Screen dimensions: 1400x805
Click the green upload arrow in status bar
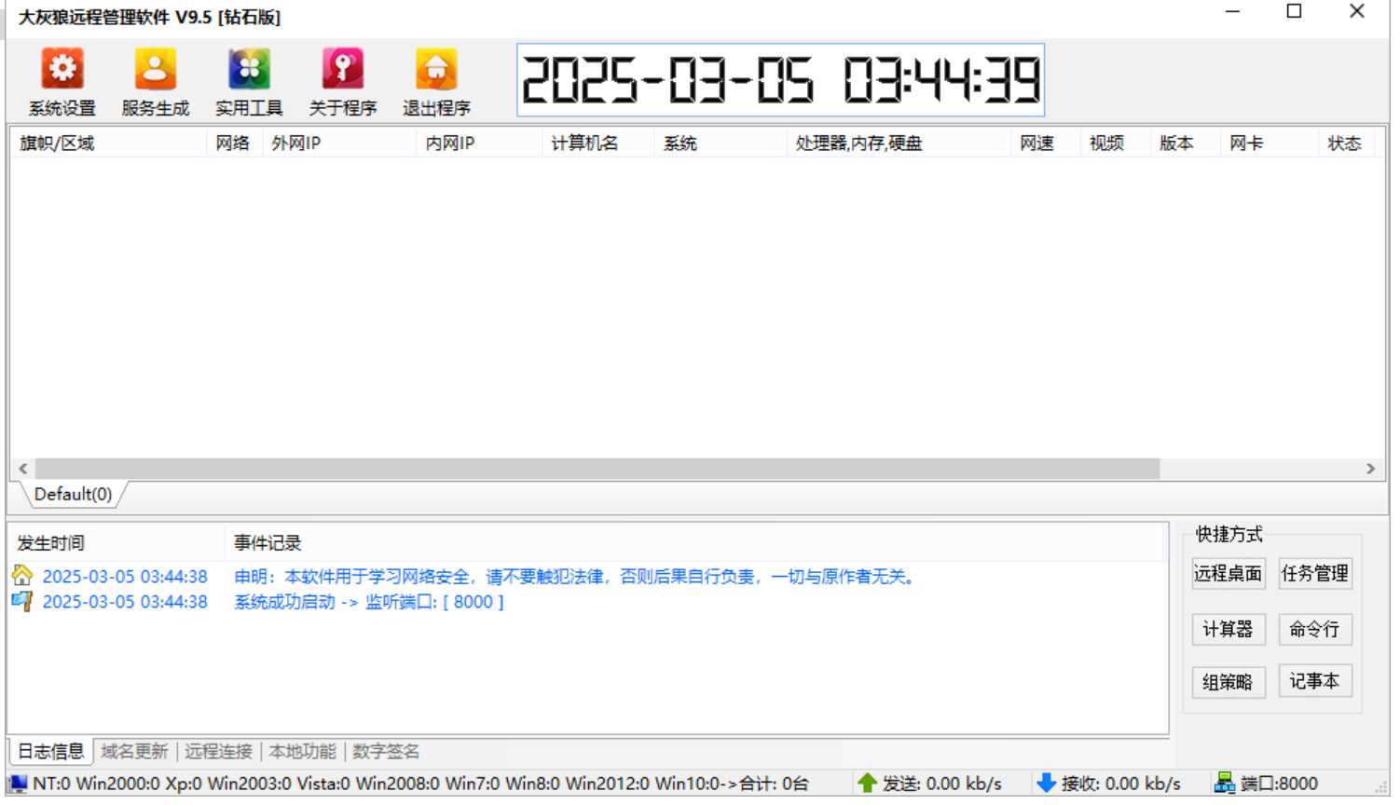point(867,784)
